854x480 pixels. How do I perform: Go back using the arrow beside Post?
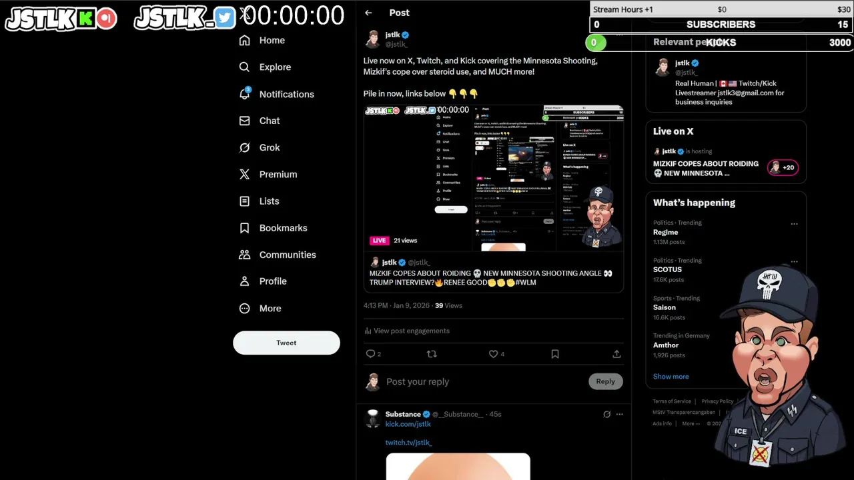pos(368,13)
